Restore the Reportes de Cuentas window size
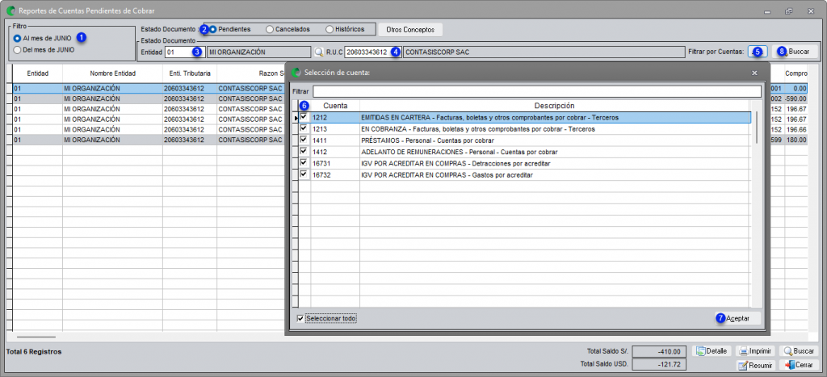The height and width of the screenshot is (377, 827). [788, 10]
